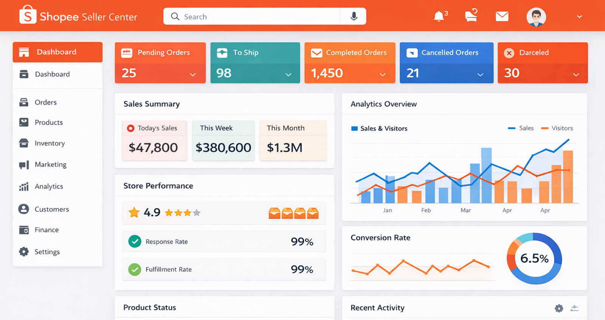Expand the To Ship card chevron
605x320 pixels.
pyautogui.click(x=288, y=74)
